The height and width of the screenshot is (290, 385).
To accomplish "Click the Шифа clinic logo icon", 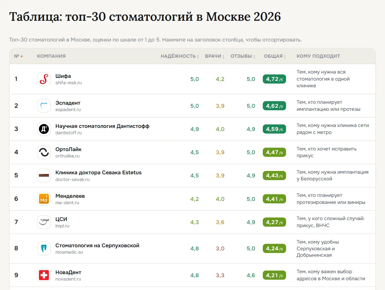I will 44,79.
